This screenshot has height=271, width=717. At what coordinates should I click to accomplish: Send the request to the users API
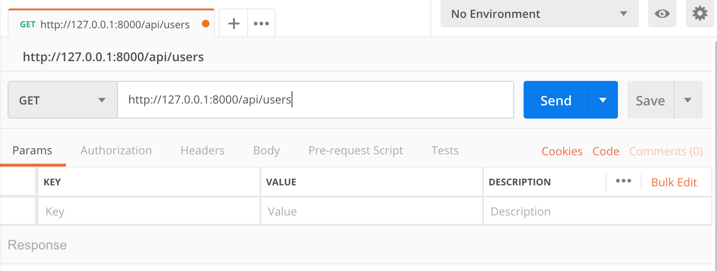(556, 100)
